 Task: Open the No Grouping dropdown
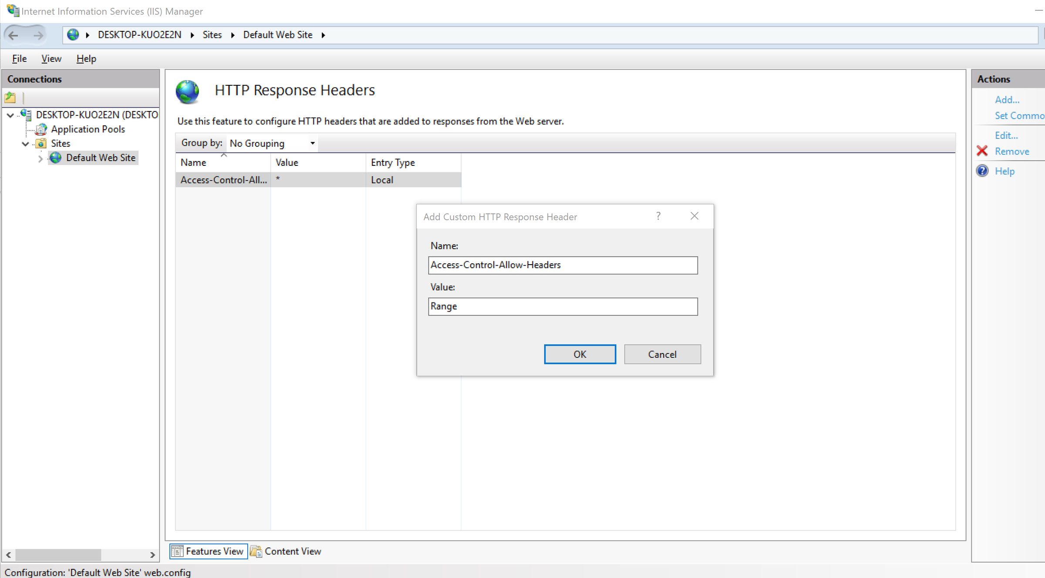(x=312, y=143)
